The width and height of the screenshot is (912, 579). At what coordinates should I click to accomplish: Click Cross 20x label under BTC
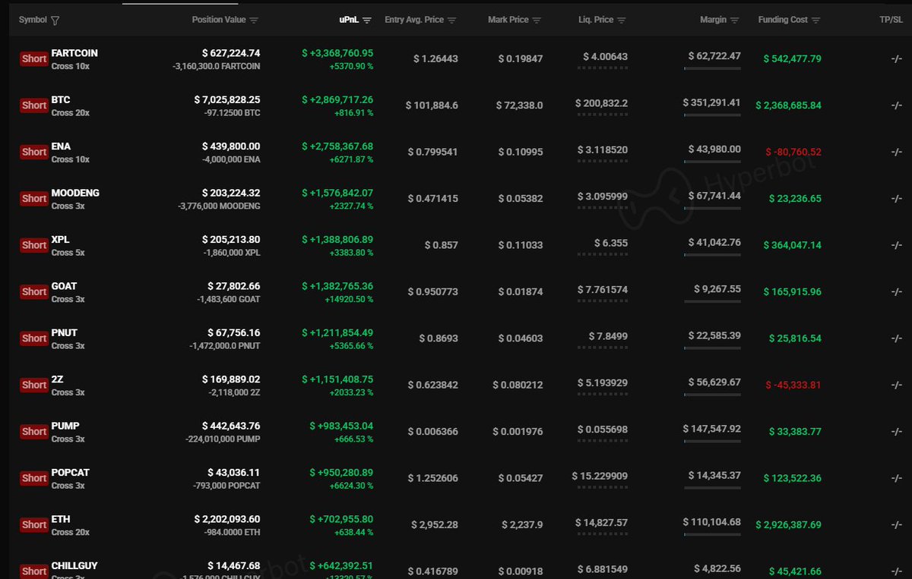71,113
